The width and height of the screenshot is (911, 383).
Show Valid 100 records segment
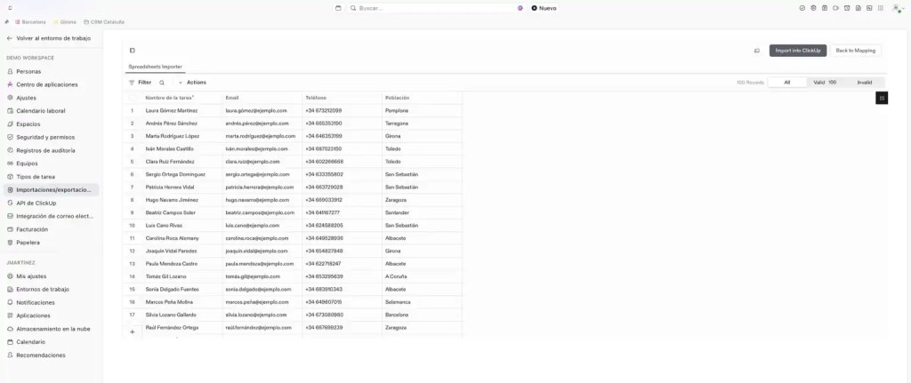click(825, 83)
